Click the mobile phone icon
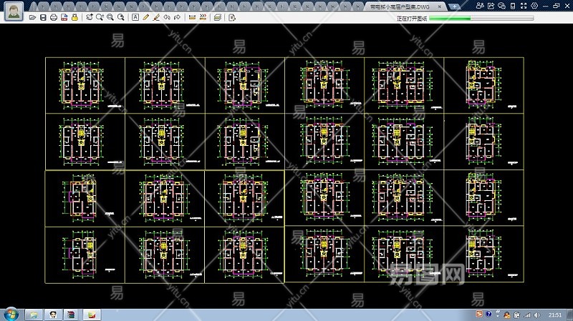The width and height of the screenshot is (573, 321). tap(513, 6)
